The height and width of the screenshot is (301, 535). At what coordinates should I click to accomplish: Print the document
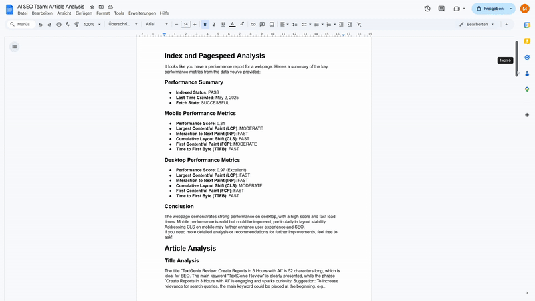(59, 25)
